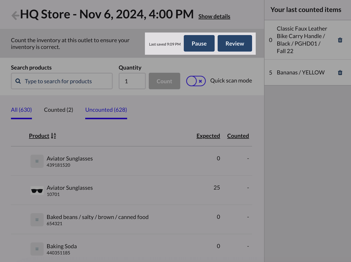Sort by the Counted column header
The width and height of the screenshot is (351, 262).
click(x=238, y=136)
